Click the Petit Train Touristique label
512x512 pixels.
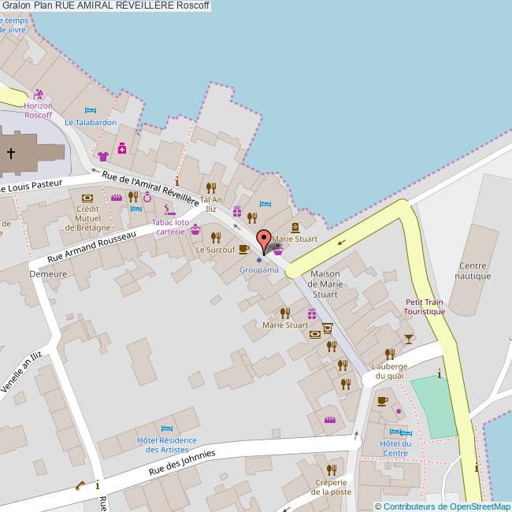(x=425, y=306)
